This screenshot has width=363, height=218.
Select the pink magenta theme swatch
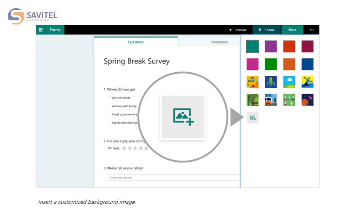coord(252,64)
